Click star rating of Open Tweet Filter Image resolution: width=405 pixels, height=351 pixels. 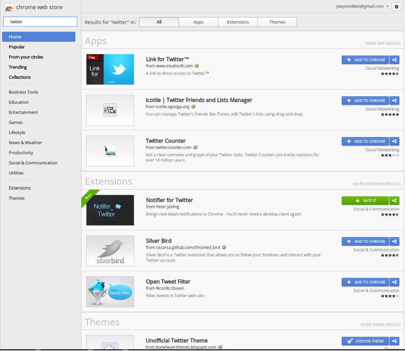(x=390, y=296)
